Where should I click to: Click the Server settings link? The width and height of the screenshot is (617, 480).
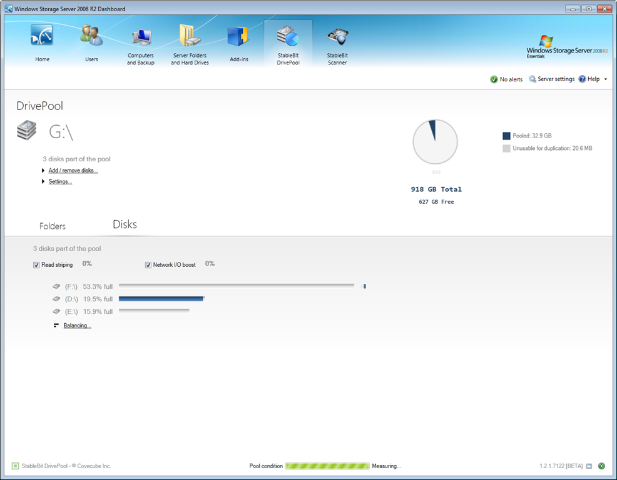pos(556,79)
